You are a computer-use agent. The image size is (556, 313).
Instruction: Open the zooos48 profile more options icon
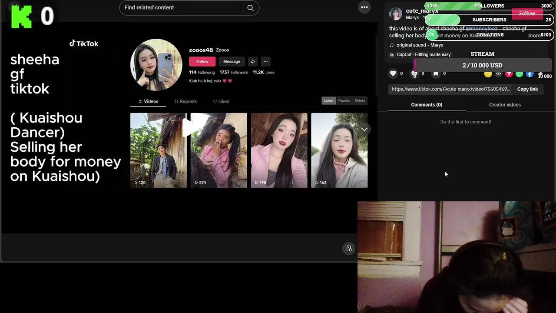pyautogui.click(x=265, y=61)
